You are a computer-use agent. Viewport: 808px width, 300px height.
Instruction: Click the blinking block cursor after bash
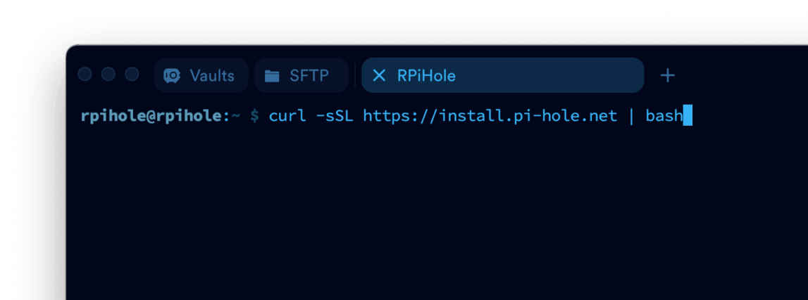(x=687, y=116)
